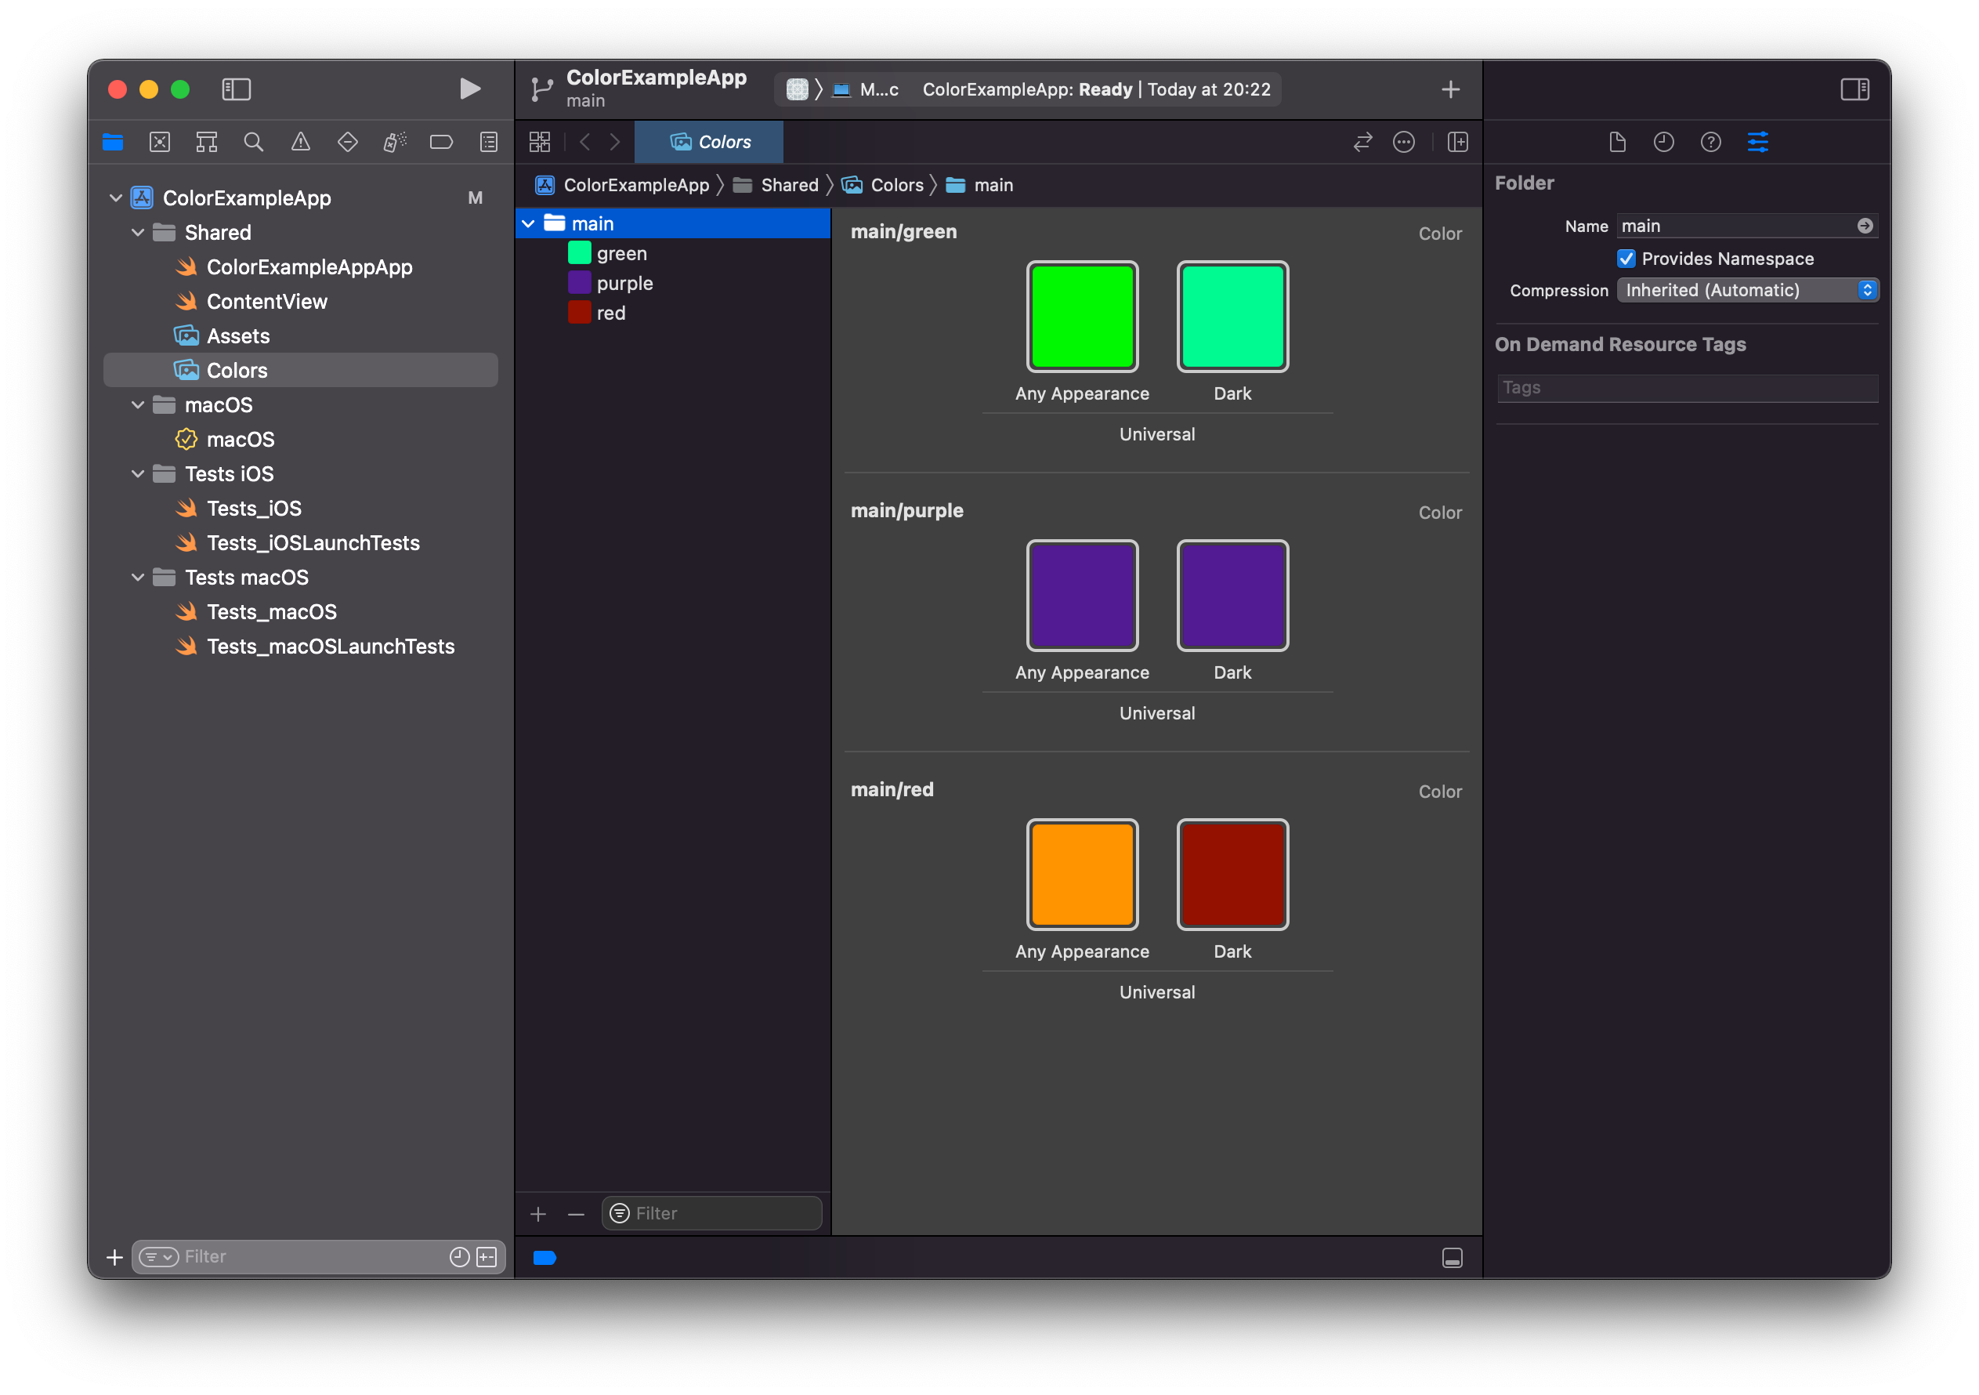The image size is (1979, 1395).
Task: Select the Colors tab in asset navigator
Action: coord(710,142)
